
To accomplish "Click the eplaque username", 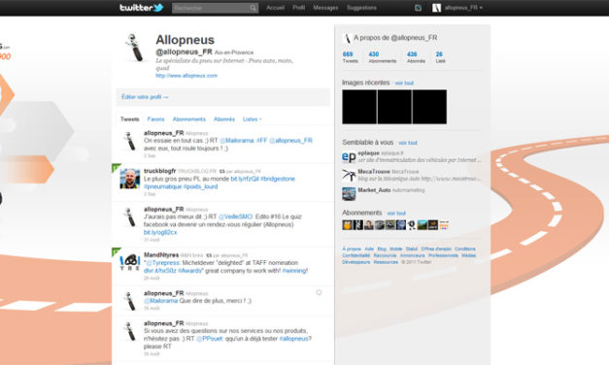I will (368, 153).
